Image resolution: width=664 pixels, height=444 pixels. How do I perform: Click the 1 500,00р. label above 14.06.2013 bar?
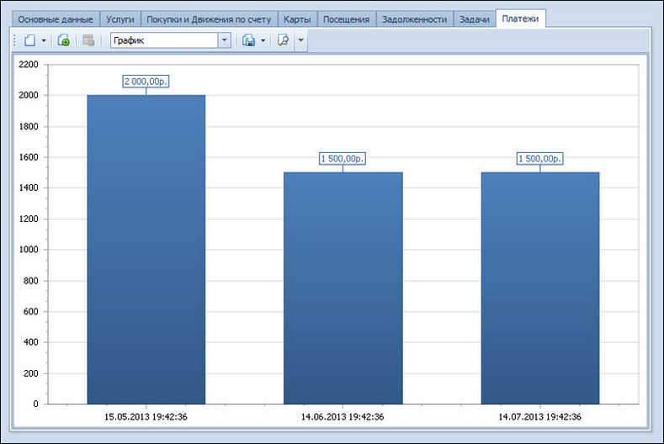pos(343,159)
